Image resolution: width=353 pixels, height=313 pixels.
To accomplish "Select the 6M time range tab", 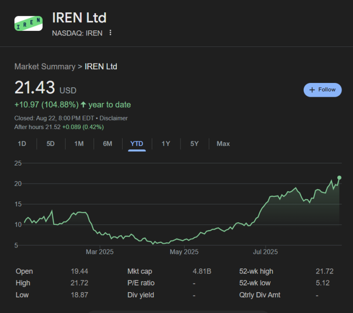I will [x=107, y=144].
